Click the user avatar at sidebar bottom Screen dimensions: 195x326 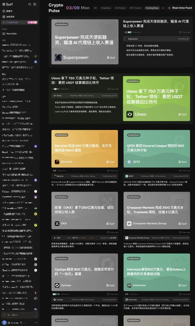4,323
